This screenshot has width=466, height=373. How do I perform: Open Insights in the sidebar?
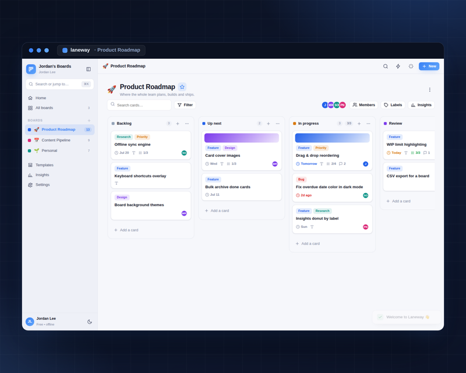pos(59,175)
